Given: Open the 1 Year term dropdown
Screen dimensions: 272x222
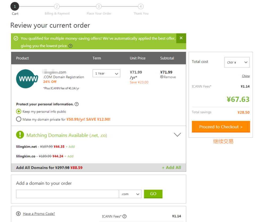Looking at the screenshot, I should click(106, 74).
